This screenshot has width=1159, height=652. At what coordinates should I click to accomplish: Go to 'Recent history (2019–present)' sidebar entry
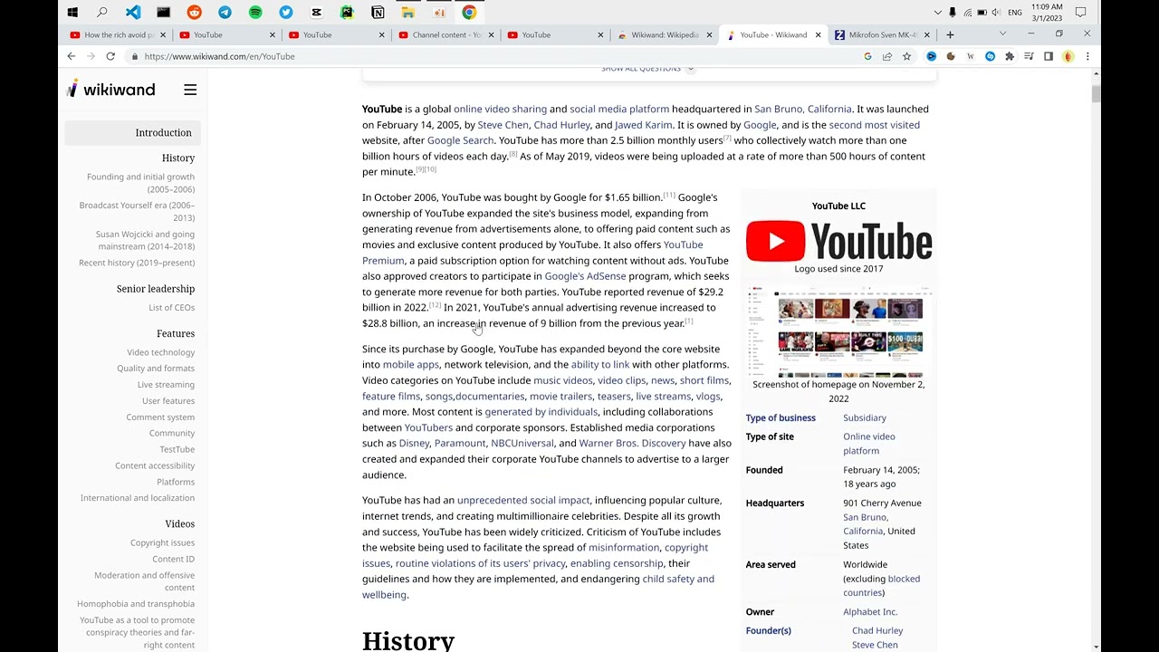137,263
